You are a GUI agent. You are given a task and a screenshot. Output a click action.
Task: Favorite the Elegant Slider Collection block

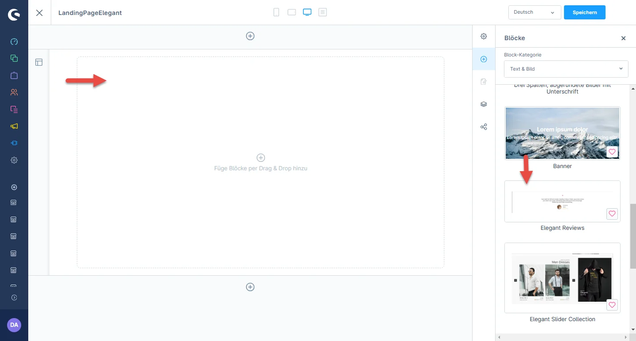click(x=612, y=305)
